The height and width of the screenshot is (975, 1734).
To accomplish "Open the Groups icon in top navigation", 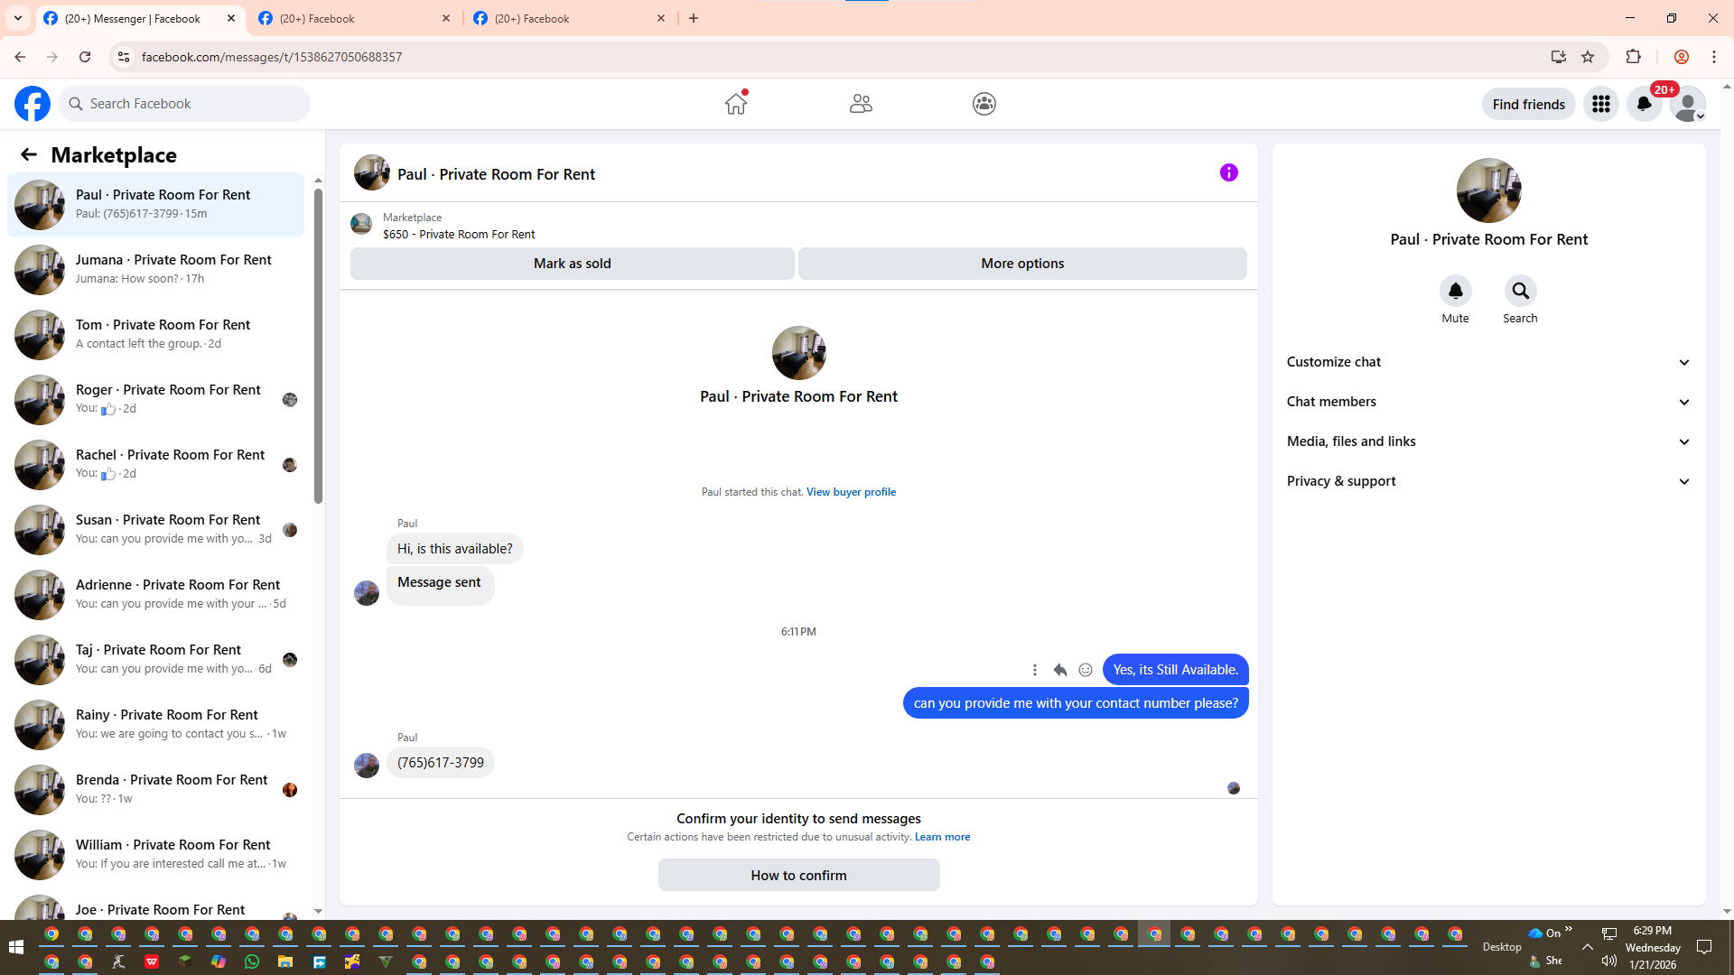I will pyautogui.click(x=984, y=104).
